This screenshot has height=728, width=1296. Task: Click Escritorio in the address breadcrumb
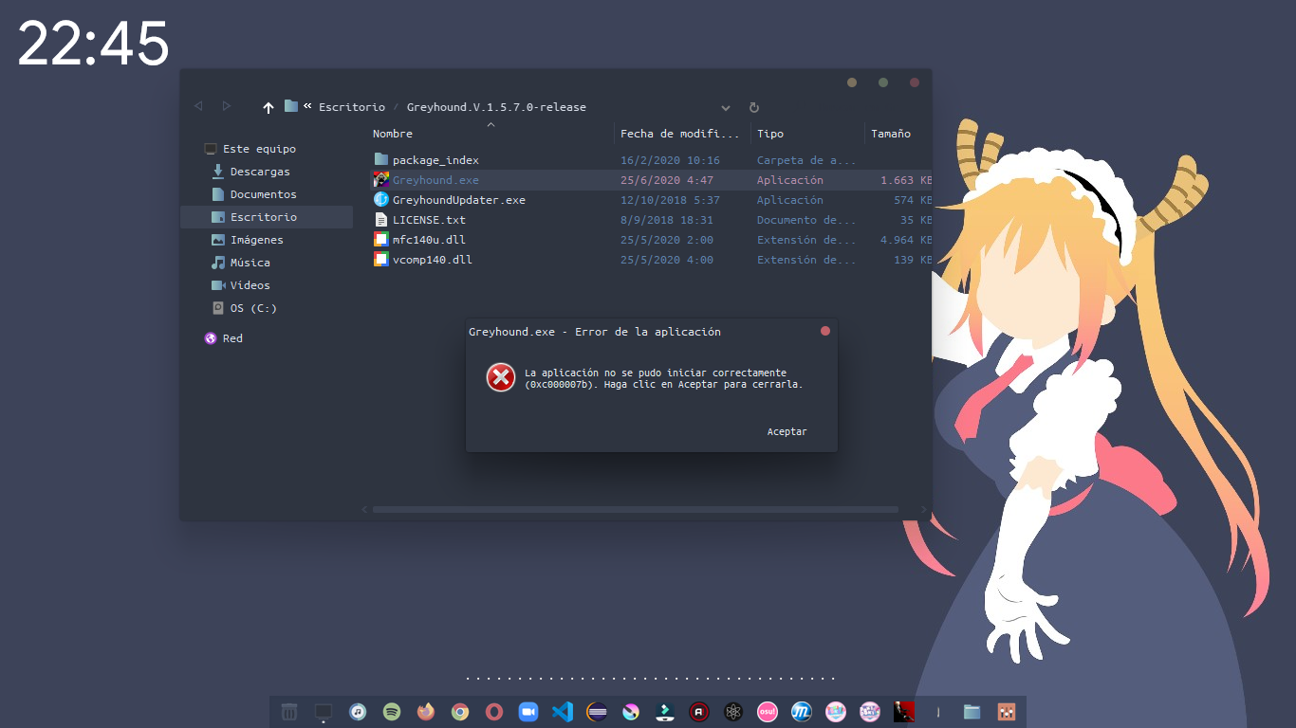coord(352,107)
